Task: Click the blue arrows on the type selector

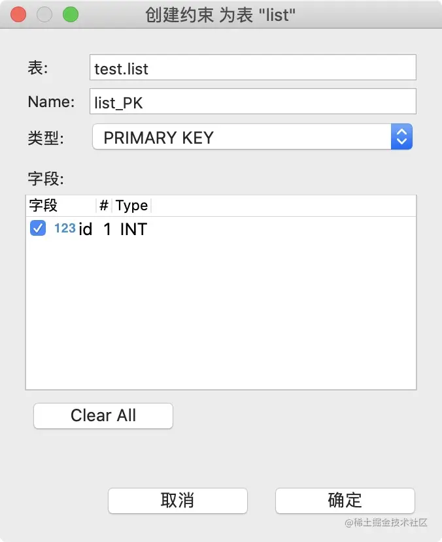Action: [x=401, y=137]
